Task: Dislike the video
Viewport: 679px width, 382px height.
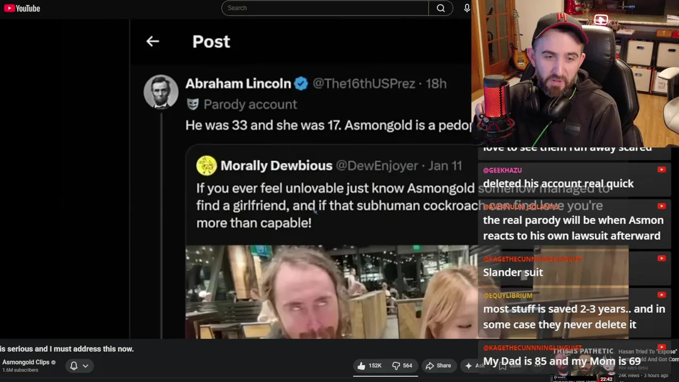Action: pyautogui.click(x=402, y=366)
